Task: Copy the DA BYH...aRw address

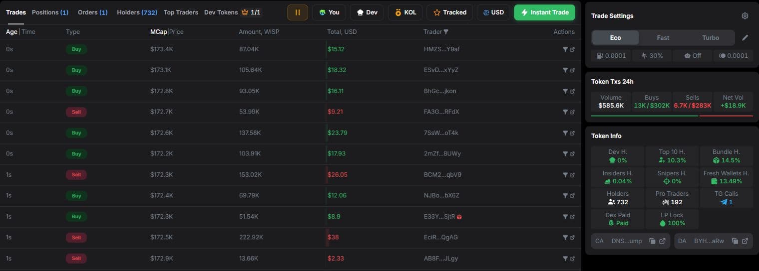Action: click(735, 241)
